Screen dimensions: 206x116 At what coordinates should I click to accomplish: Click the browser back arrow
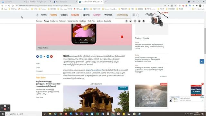(2, 6)
